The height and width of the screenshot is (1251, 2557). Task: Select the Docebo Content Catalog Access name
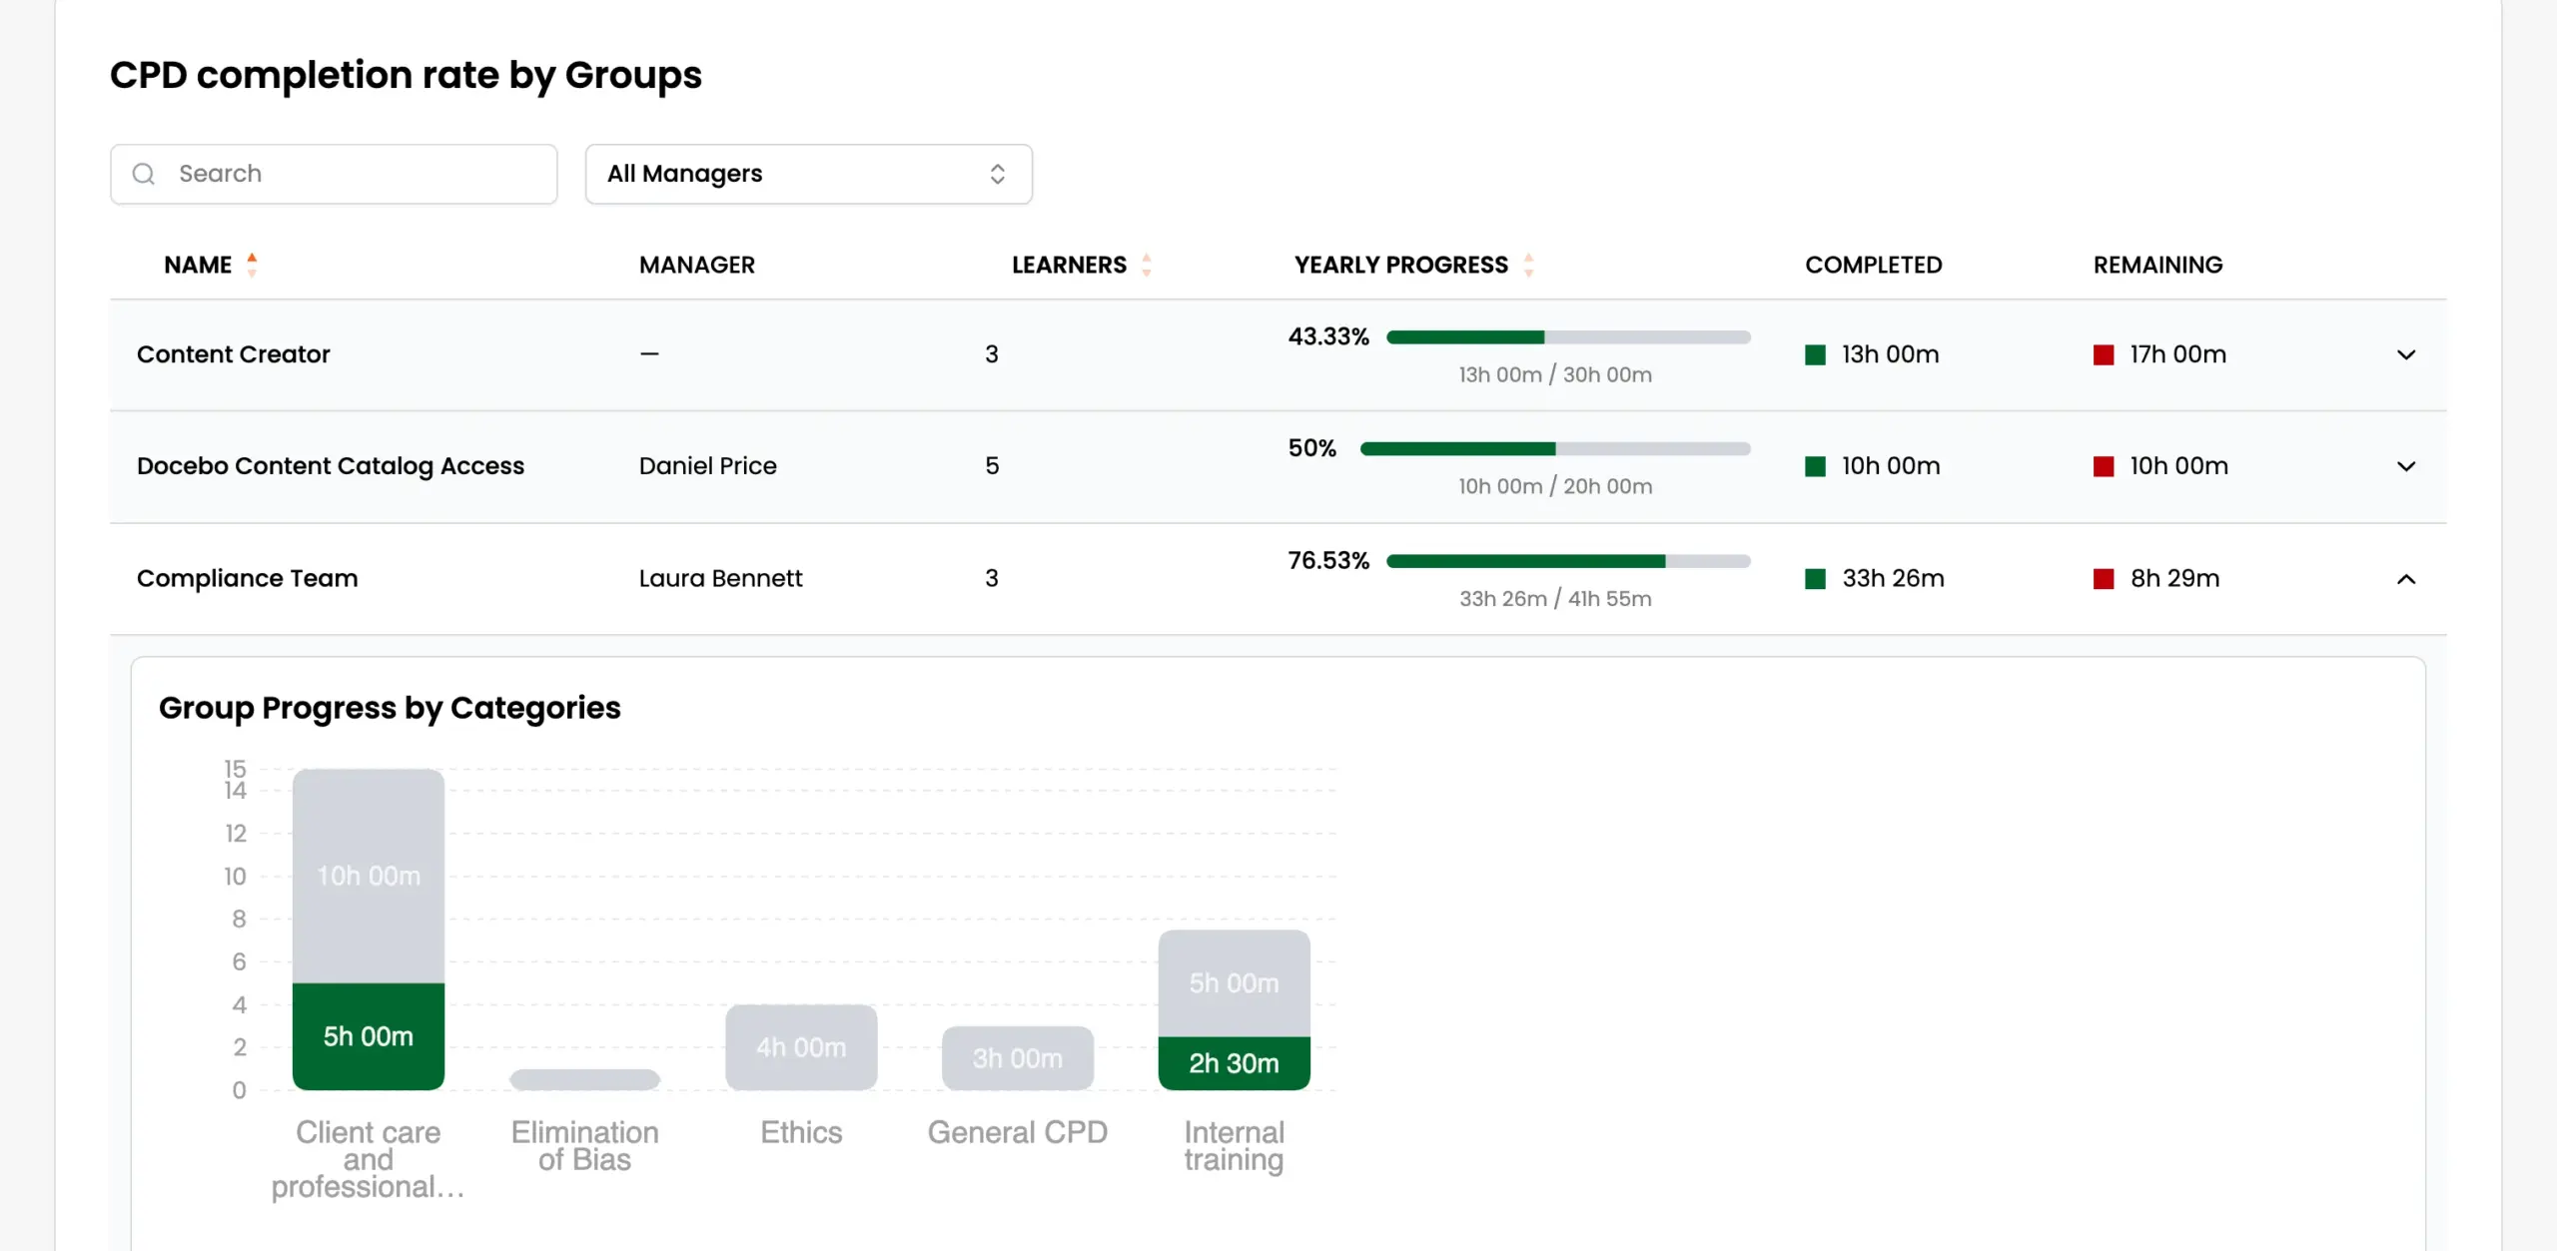pyautogui.click(x=330, y=466)
